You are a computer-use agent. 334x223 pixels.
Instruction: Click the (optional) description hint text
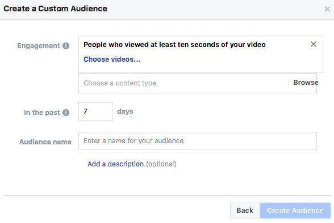(161, 164)
